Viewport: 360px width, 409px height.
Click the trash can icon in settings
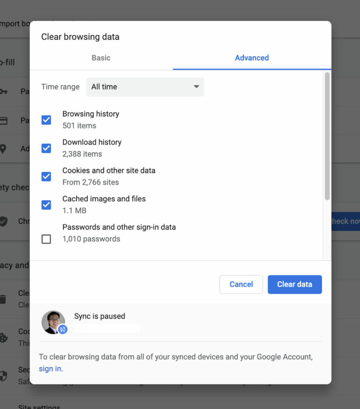tap(3, 299)
